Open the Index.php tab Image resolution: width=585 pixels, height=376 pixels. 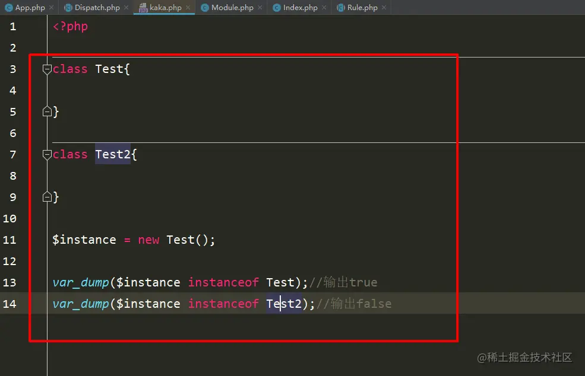click(300, 8)
